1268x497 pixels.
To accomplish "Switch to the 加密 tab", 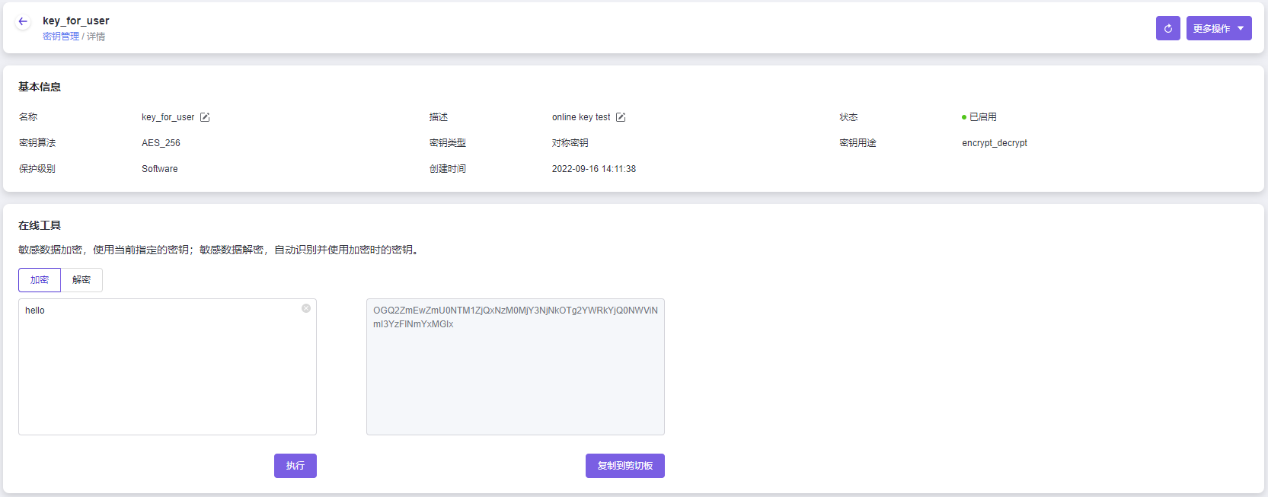I will click(x=40, y=280).
